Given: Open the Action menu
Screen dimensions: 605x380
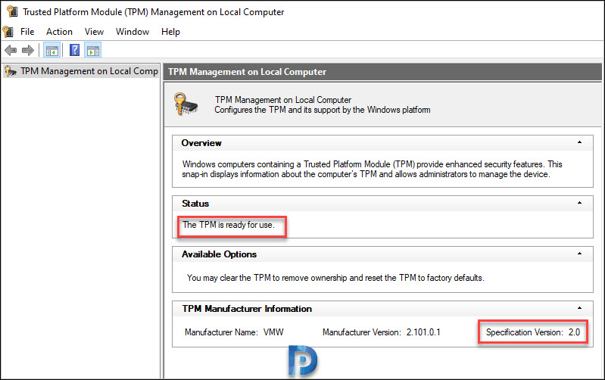Looking at the screenshot, I should 59,32.
